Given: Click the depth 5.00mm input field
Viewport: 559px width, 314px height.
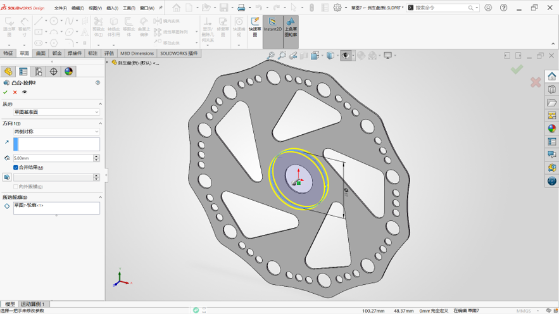Looking at the screenshot, I should click(53, 158).
